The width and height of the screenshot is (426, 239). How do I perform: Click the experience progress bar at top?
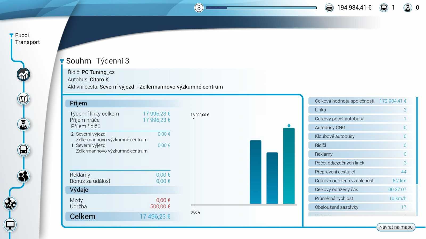[261, 8]
